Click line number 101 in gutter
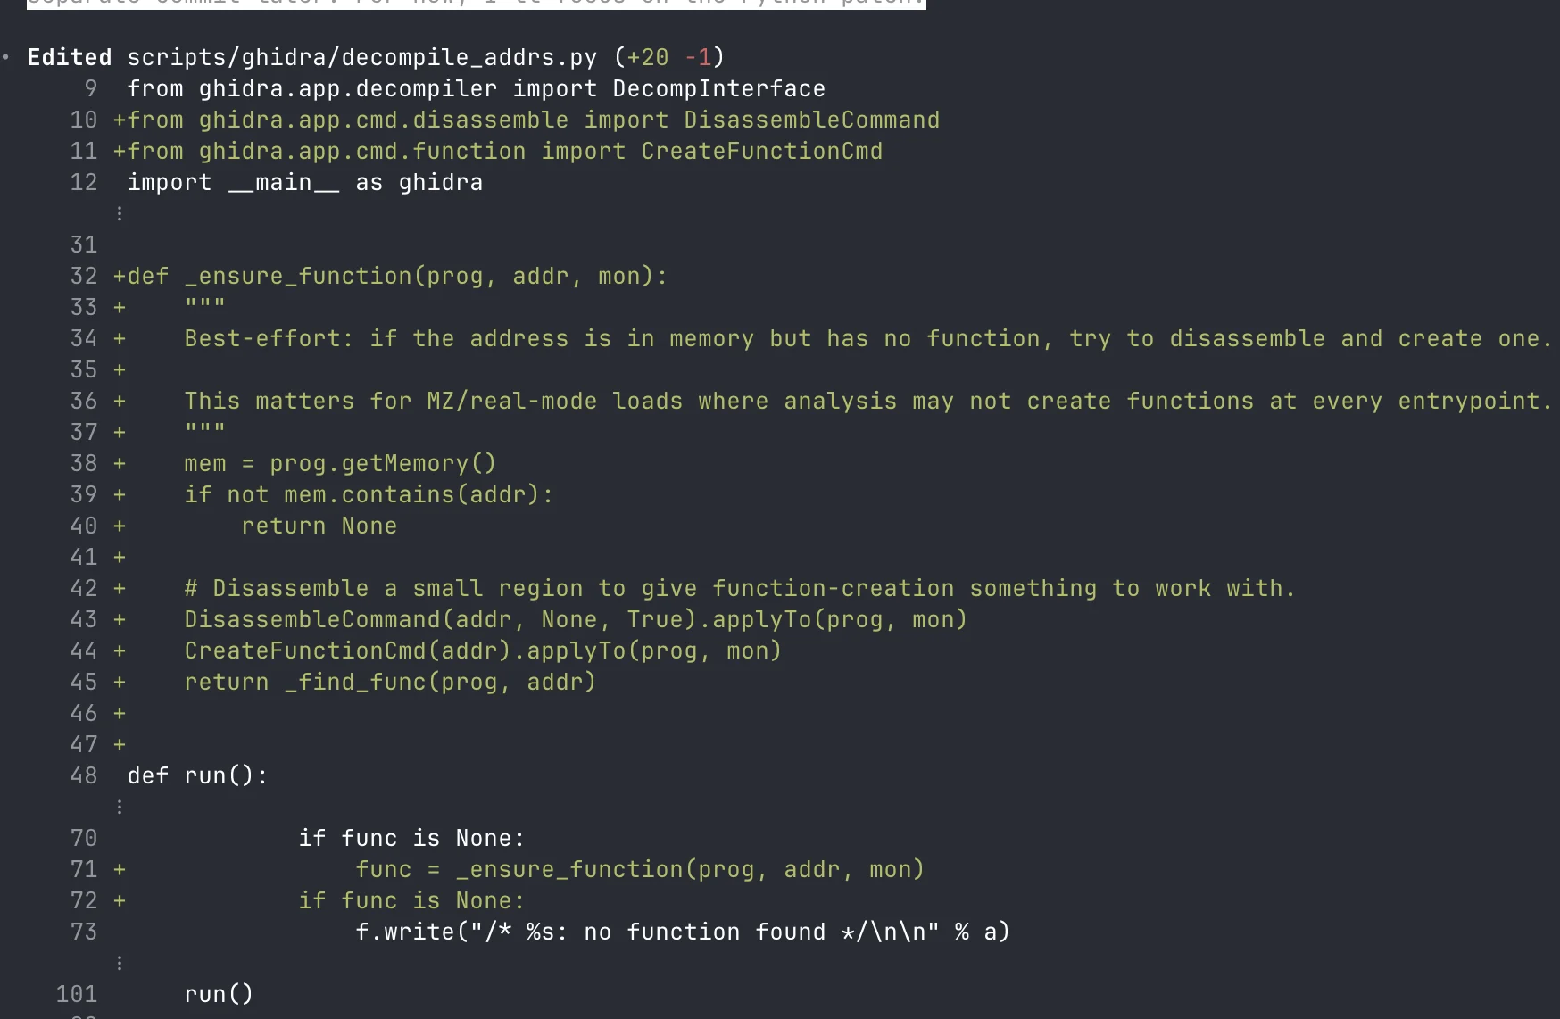The image size is (1560, 1019). pos(77,995)
